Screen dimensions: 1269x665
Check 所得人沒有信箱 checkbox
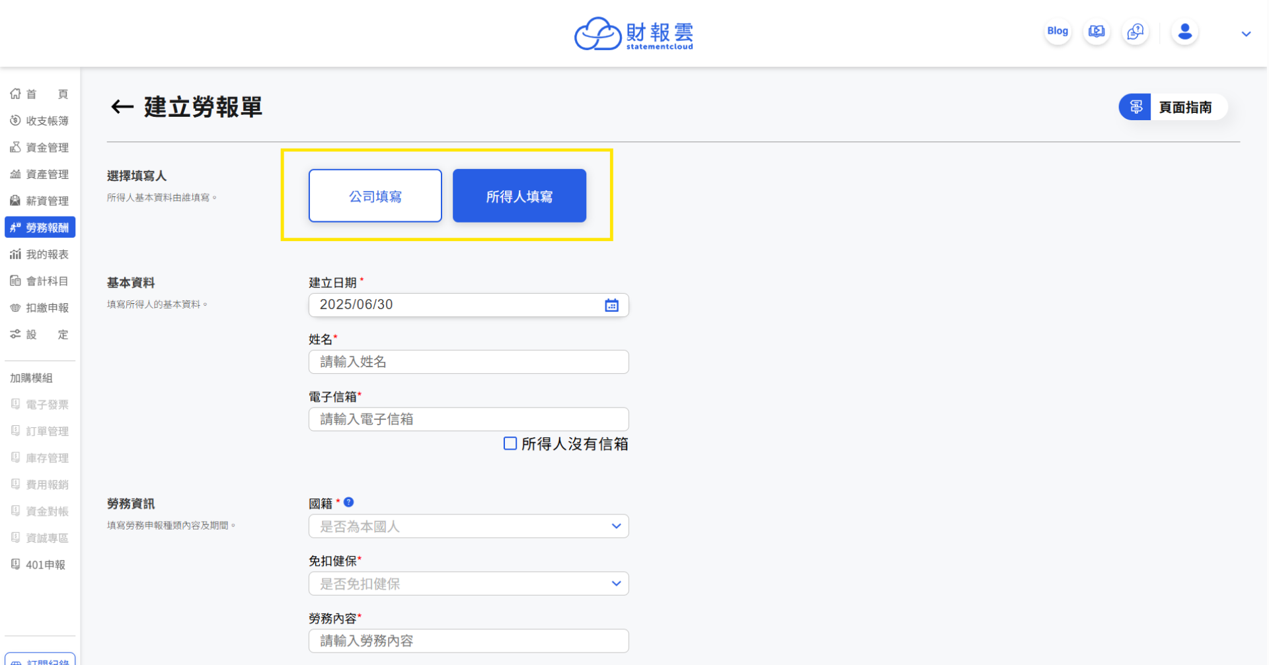click(x=510, y=443)
